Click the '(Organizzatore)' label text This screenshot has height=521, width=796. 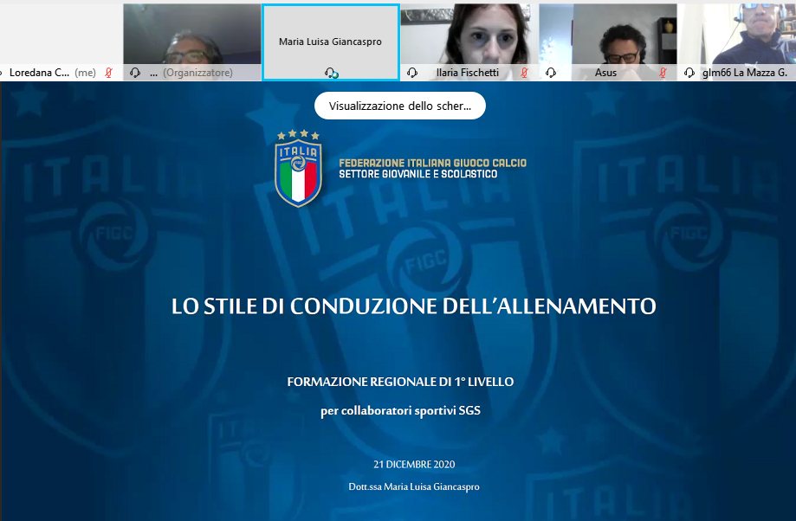(198, 73)
